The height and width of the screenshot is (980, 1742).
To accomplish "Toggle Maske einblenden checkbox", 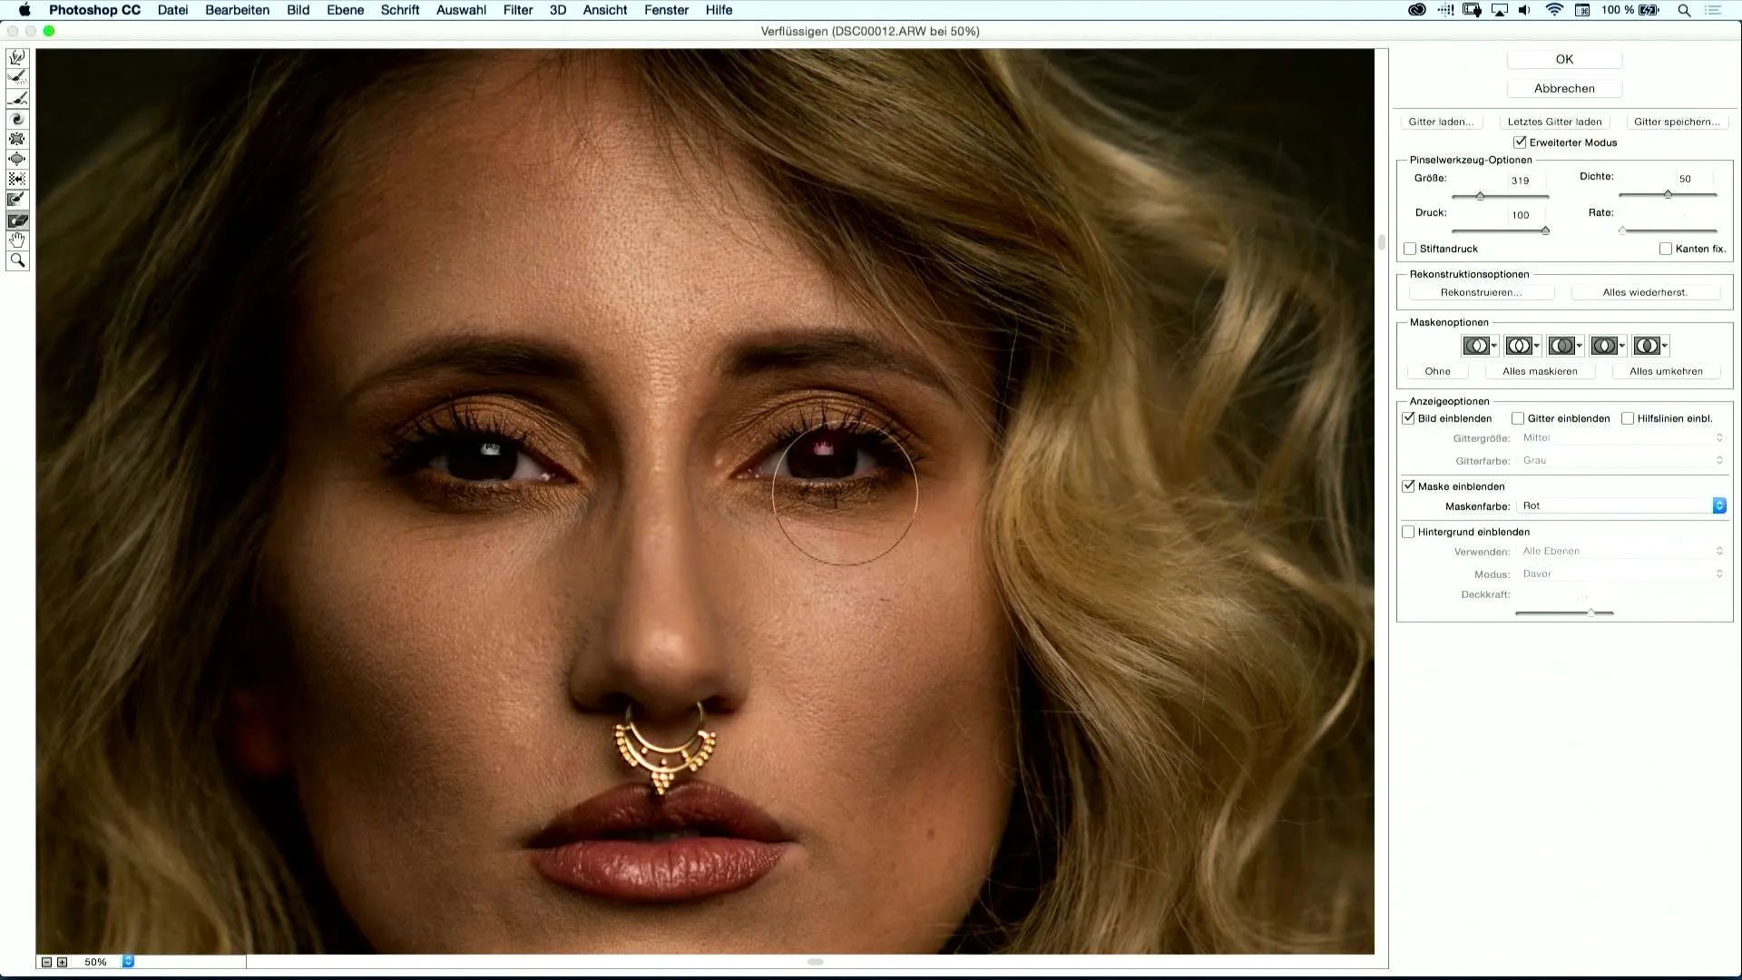I will (1409, 486).
